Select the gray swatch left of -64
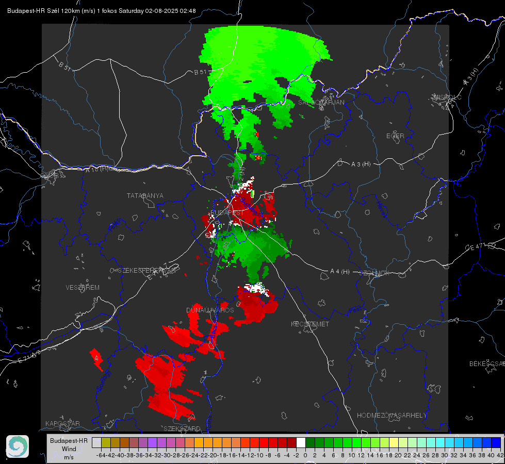 tap(96, 443)
